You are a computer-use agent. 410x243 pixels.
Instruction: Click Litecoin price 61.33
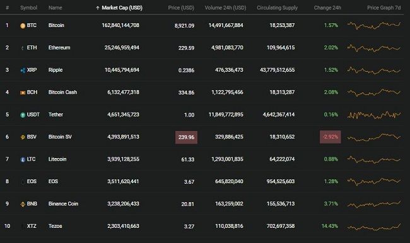tap(188, 159)
